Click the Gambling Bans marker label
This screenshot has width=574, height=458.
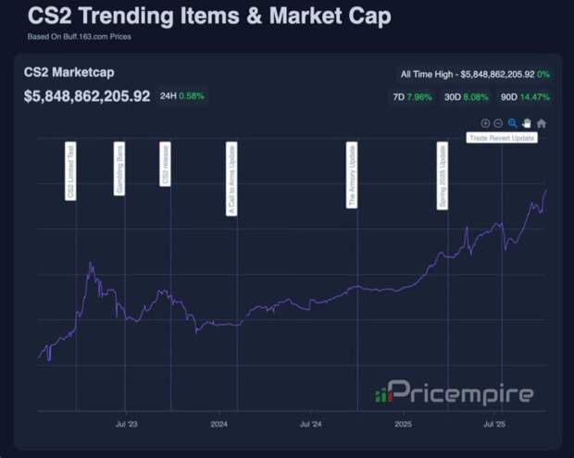point(119,168)
